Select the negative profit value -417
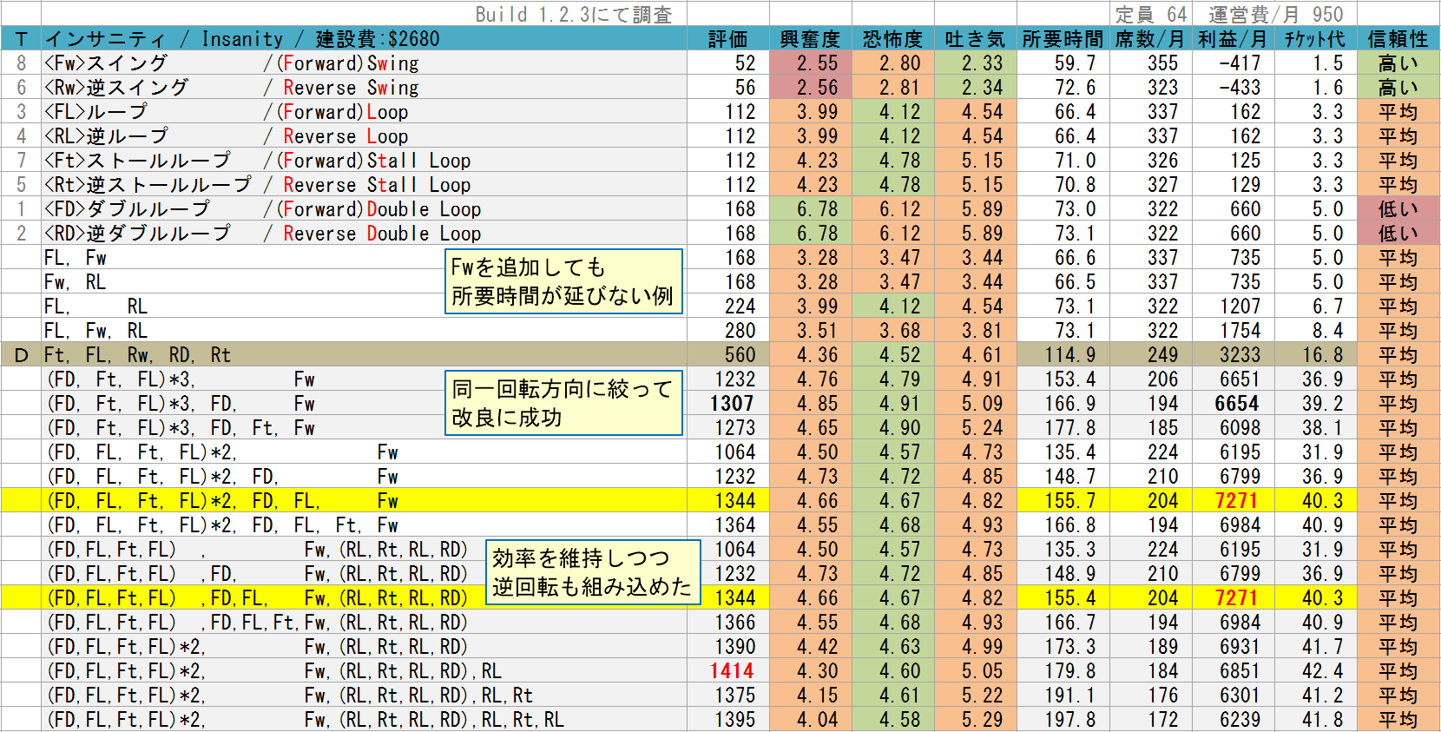This screenshot has height=732, width=1441. [1240, 63]
